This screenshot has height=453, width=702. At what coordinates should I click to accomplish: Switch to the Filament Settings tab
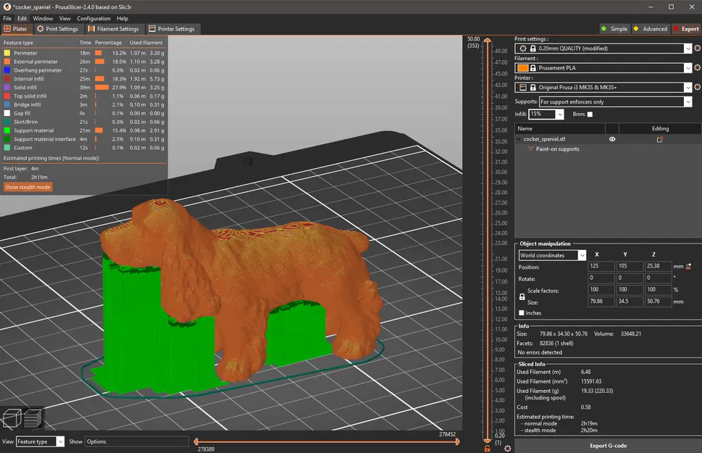coord(114,29)
